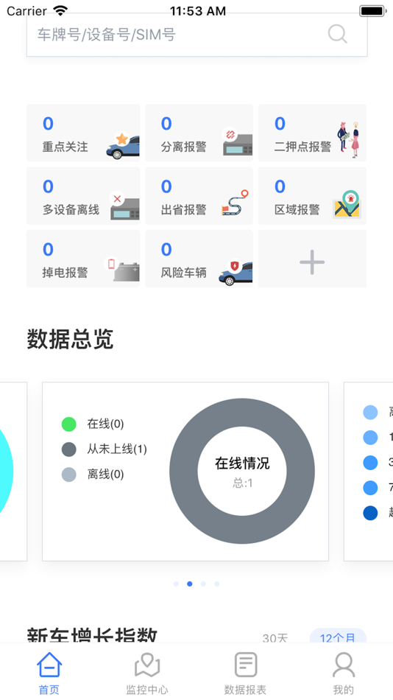
Task: Open the 重点关注 car star icon
Action: coord(123,146)
